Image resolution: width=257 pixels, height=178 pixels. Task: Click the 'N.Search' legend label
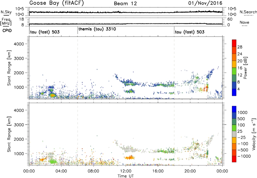click(248, 12)
